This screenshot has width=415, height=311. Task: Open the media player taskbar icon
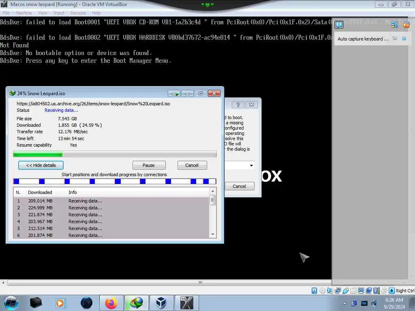click(x=60, y=303)
